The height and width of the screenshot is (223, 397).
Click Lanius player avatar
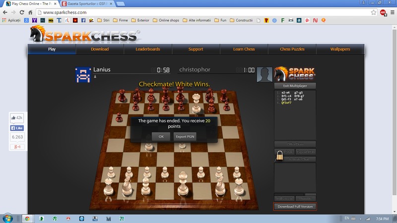[83, 75]
